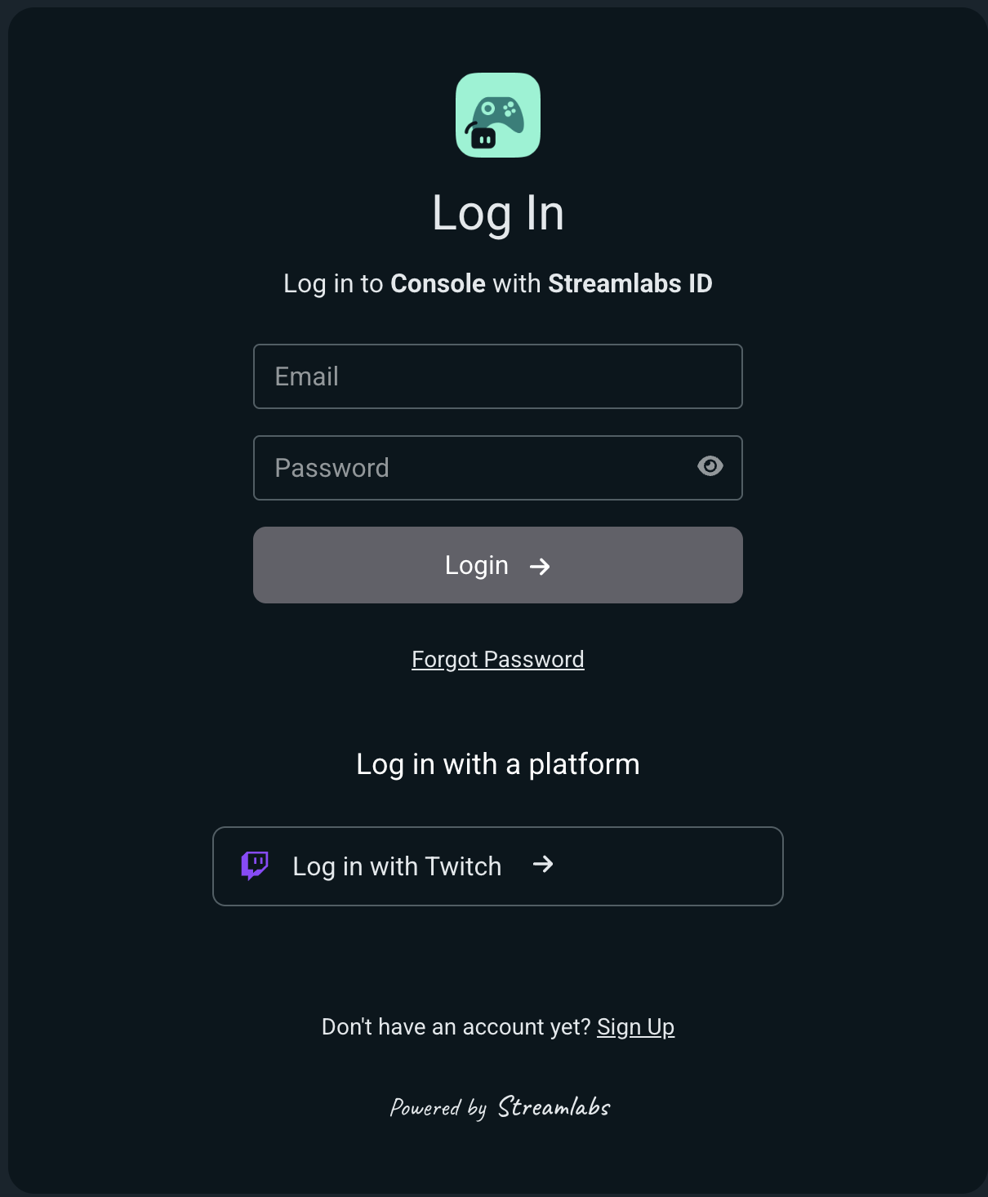Log in with Twitch
988x1197 pixels.
pyautogui.click(x=497, y=865)
